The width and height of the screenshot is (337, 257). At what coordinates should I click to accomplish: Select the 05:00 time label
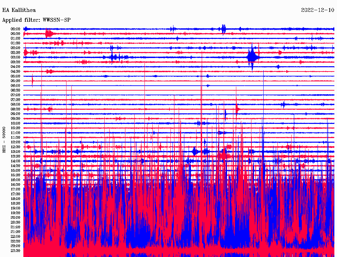click(x=15, y=76)
